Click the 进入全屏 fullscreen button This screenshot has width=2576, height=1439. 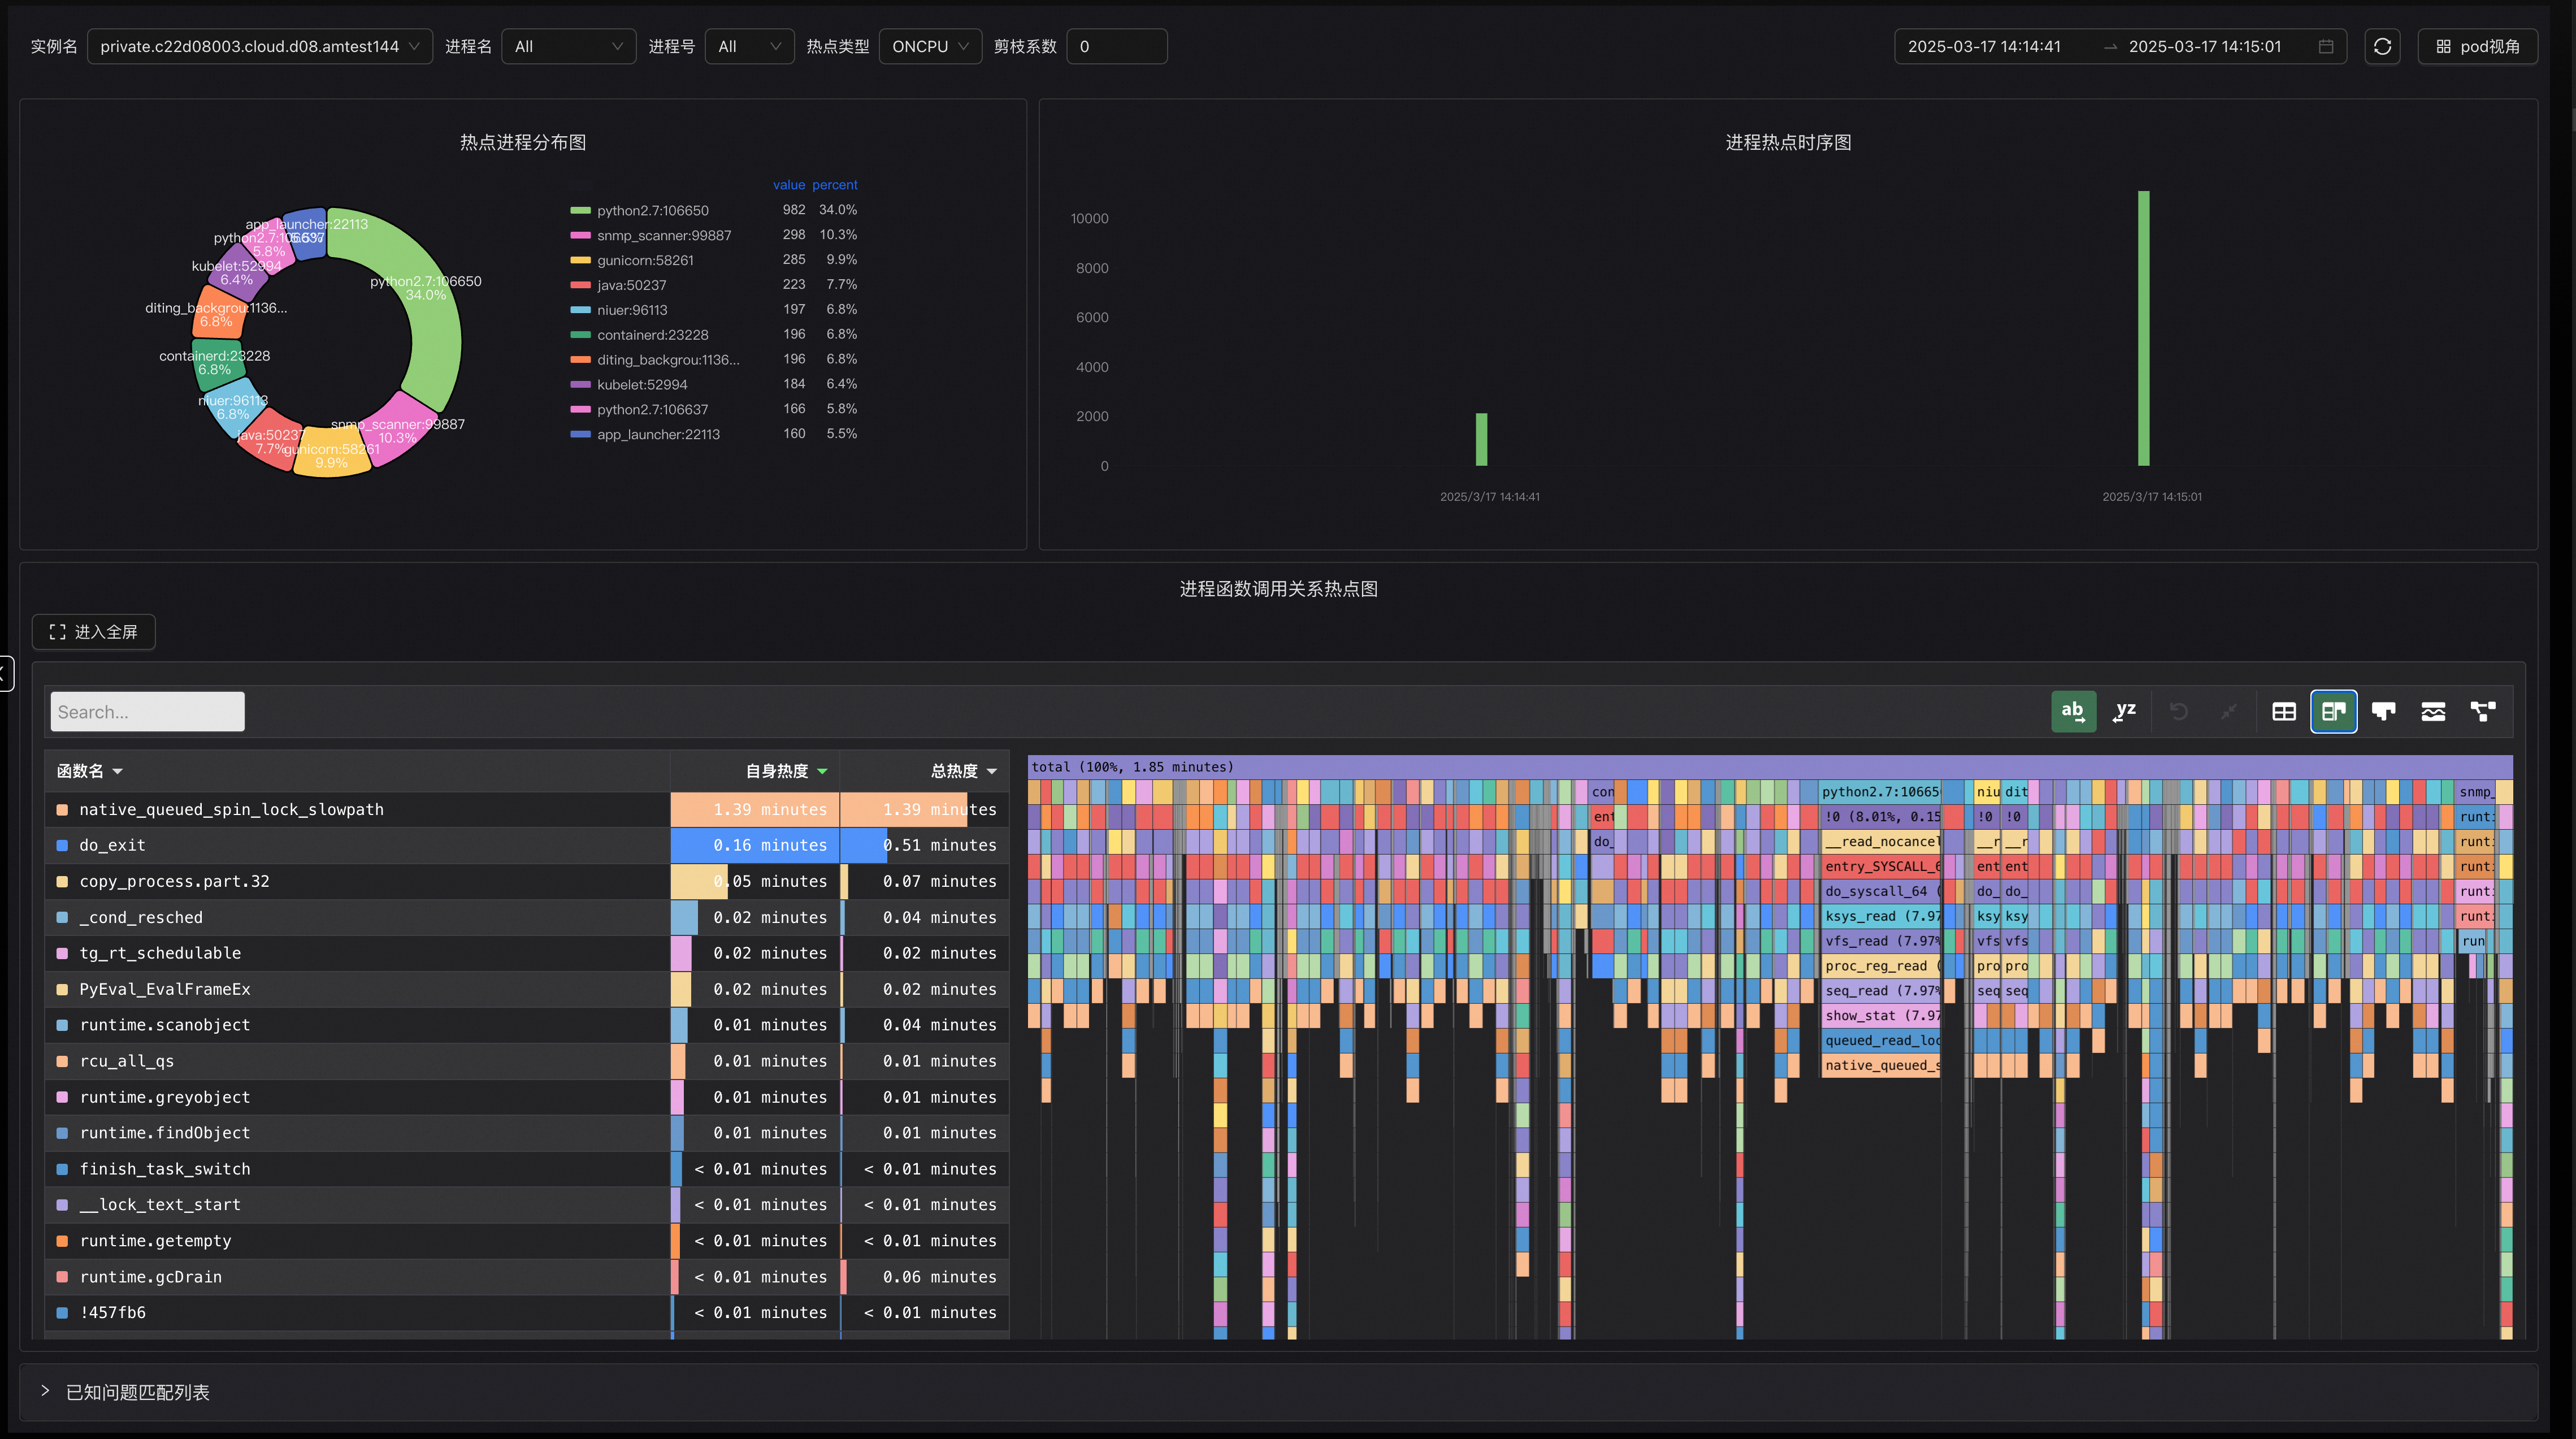tap(93, 632)
